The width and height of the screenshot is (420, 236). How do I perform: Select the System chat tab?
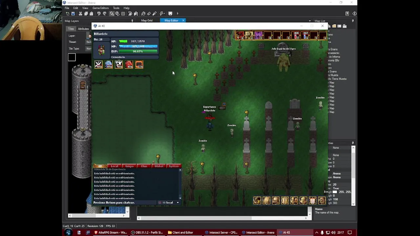(x=174, y=166)
